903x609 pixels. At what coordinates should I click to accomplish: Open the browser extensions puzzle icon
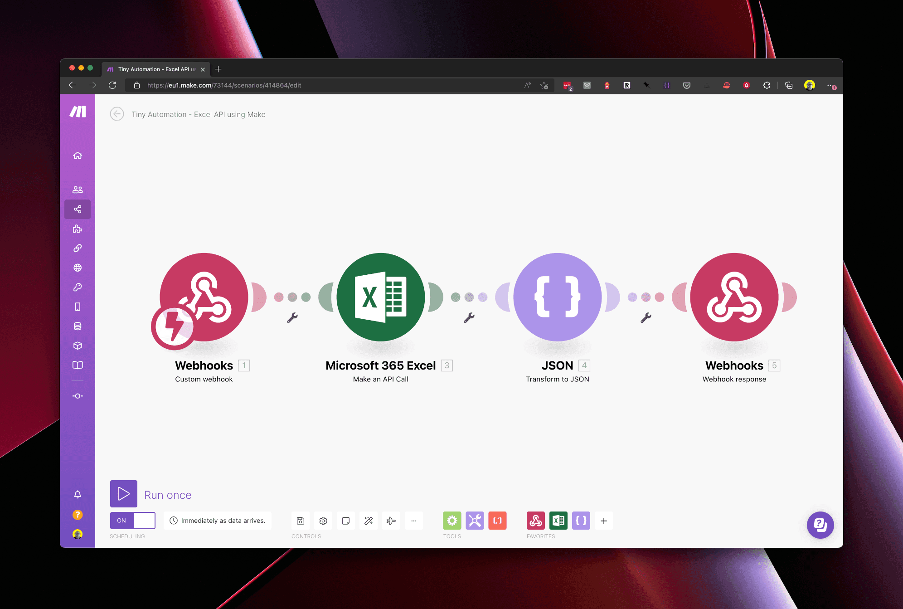click(767, 85)
